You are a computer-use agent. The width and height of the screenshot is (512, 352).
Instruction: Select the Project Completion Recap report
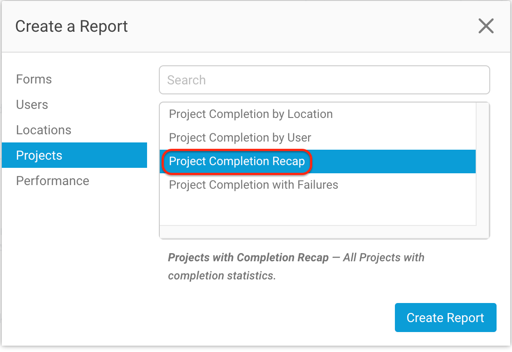pyautogui.click(x=236, y=161)
